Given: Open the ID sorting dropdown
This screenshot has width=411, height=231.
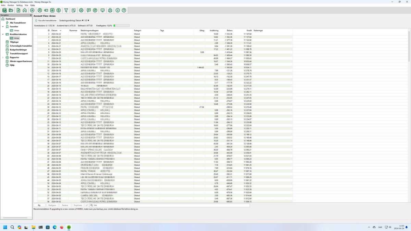Looking at the screenshot, I should tap(88, 20).
